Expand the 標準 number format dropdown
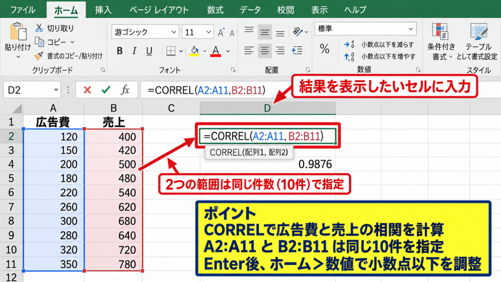This screenshot has height=282, width=501. click(411, 29)
